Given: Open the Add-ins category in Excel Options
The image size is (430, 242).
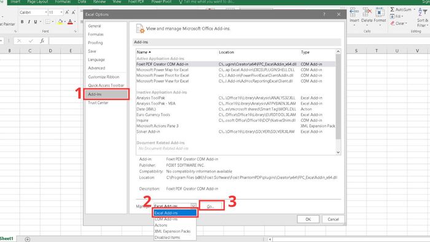Looking at the screenshot, I should (x=106, y=94).
